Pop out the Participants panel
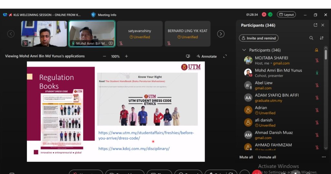This screenshot has height=174, width=331. point(315,25)
